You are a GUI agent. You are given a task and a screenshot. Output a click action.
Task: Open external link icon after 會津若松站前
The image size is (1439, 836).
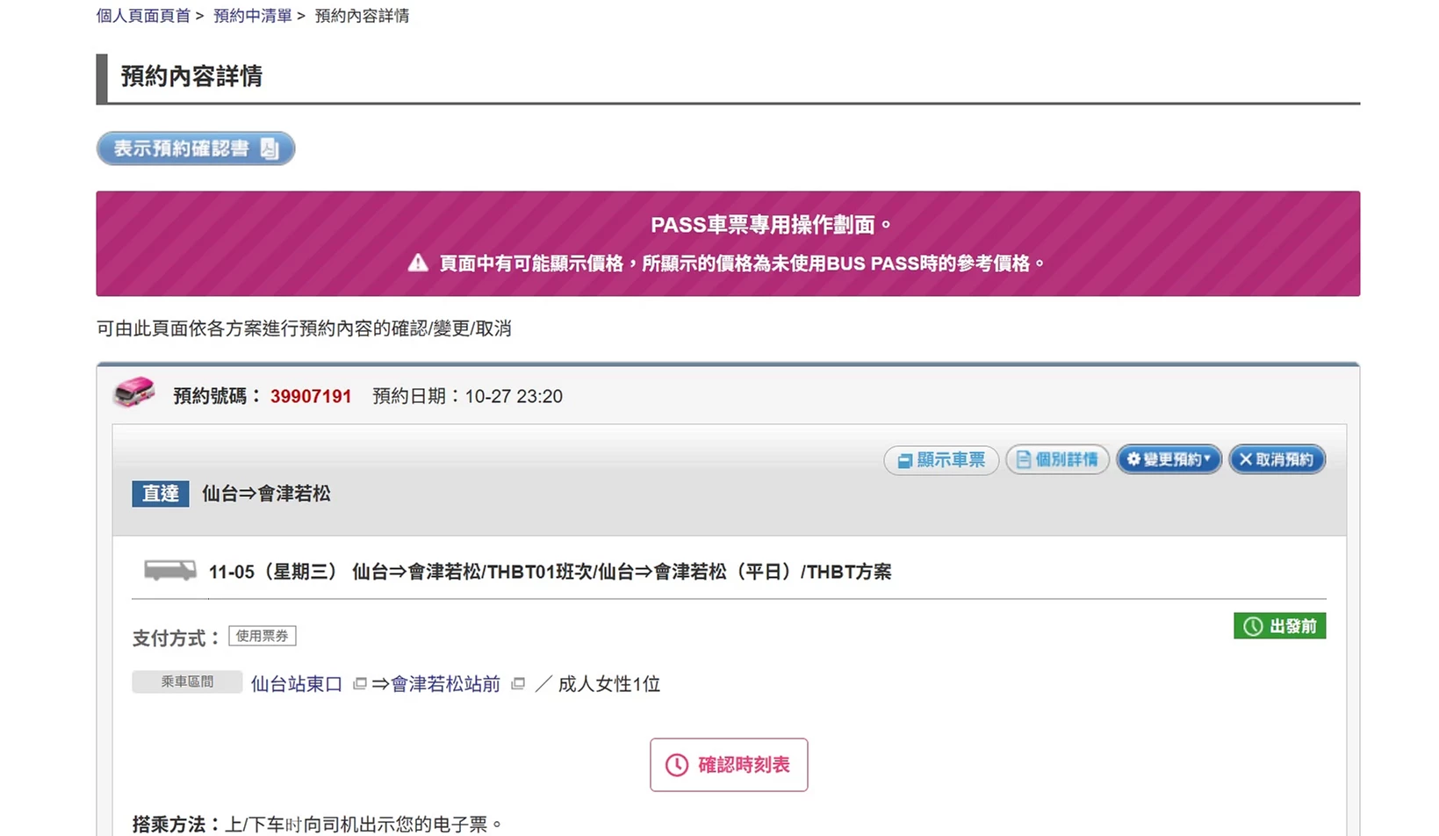518,683
